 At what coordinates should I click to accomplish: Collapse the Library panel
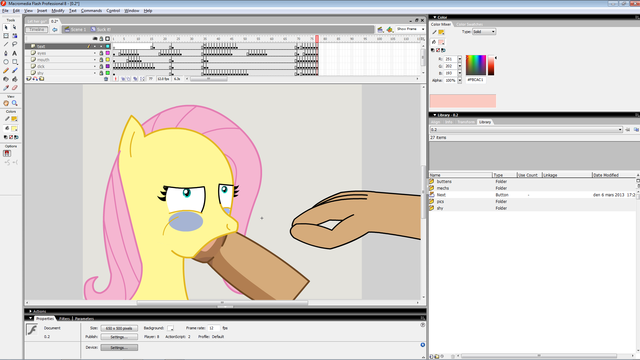(x=435, y=115)
